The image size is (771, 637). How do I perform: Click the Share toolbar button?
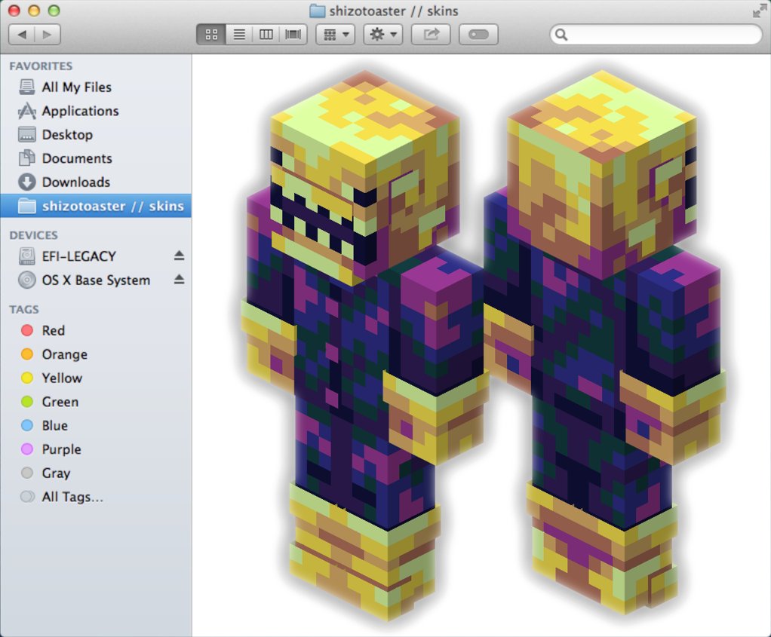tap(431, 35)
